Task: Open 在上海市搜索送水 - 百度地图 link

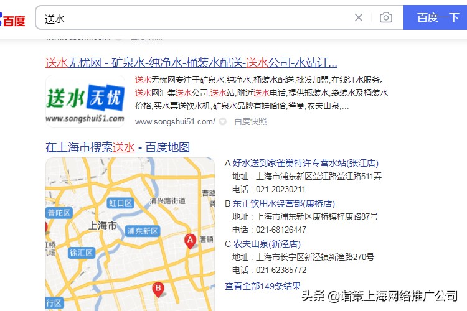Action: point(118,147)
